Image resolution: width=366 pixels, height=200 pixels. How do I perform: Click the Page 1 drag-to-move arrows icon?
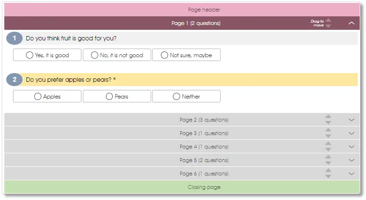pos(328,23)
